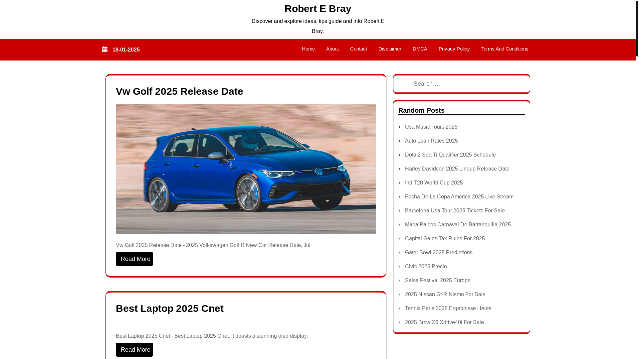639x359 pixels.
Task: Open the Privacy Policy page
Action: 454,49
